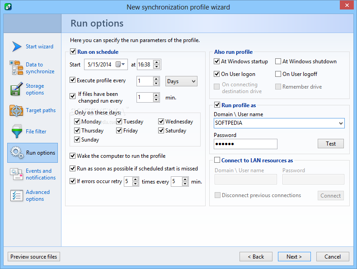The height and width of the screenshot is (269, 357).
Task: Open Events and notifications icon
Action: coord(16,174)
